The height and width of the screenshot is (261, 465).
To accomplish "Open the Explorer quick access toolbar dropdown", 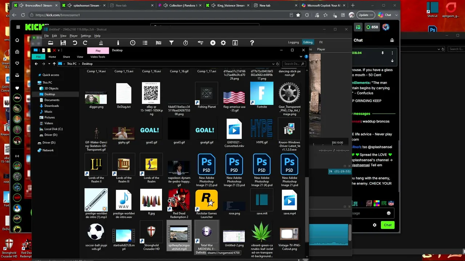I will point(58,50).
